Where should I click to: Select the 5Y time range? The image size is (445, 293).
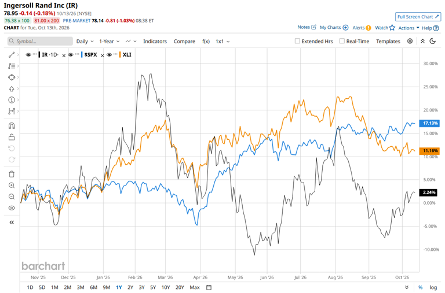click(x=153, y=287)
